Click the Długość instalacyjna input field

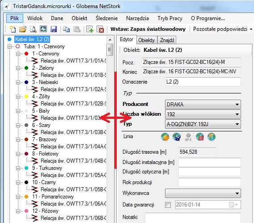(210, 162)
